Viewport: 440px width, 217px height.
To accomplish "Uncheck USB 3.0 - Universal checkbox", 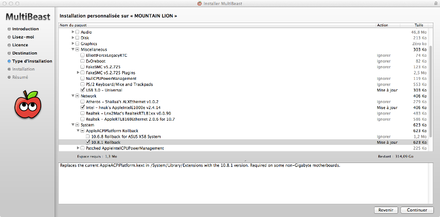I will [82, 90].
